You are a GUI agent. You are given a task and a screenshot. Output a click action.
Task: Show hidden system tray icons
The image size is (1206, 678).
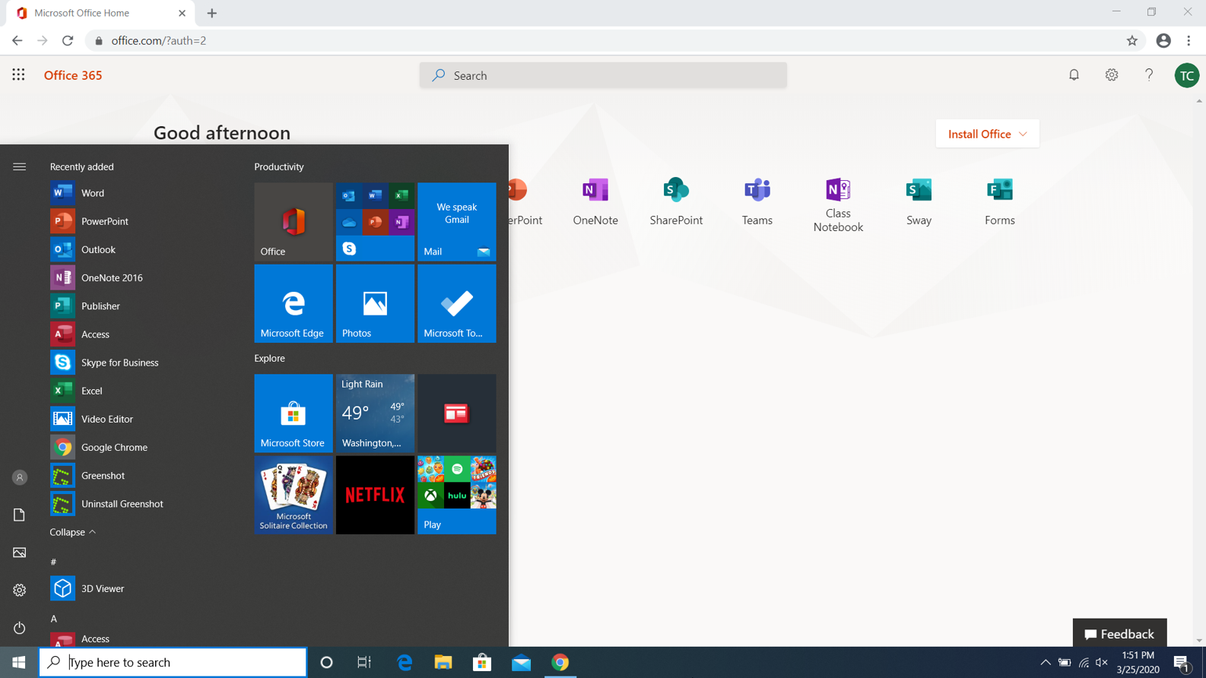1046,662
